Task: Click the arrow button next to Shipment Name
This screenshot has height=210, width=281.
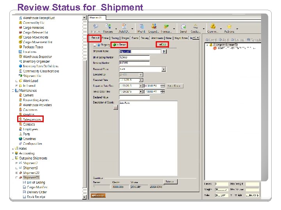Action: coord(164,52)
